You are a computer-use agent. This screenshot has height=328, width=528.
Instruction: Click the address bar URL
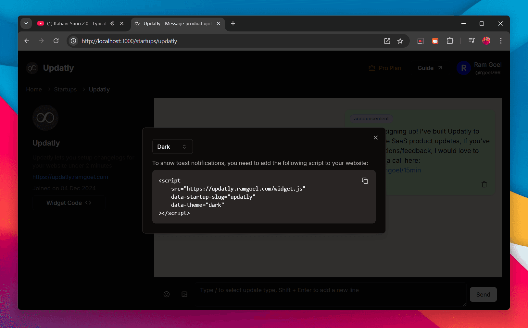click(x=129, y=41)
